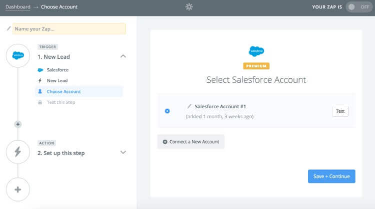Click the Select Salesforce Account heading
This screenshot has height=209, width=375.
(x=256, y=80)
